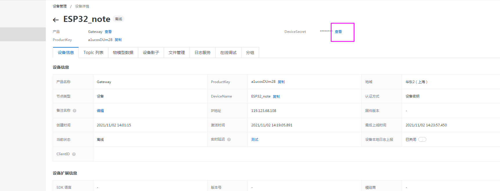Open the 物模型数据 tab
The width and height of the screenshot is (500, 191).
(123, 53)
